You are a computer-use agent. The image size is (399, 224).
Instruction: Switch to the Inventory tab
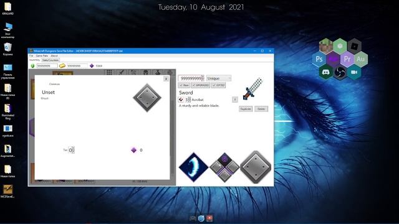(x=35, y=60)
